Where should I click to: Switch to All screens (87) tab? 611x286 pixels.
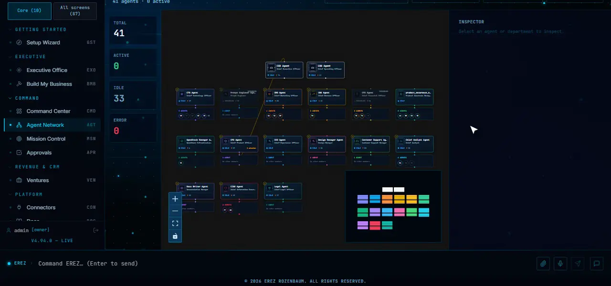pos(75,11)
